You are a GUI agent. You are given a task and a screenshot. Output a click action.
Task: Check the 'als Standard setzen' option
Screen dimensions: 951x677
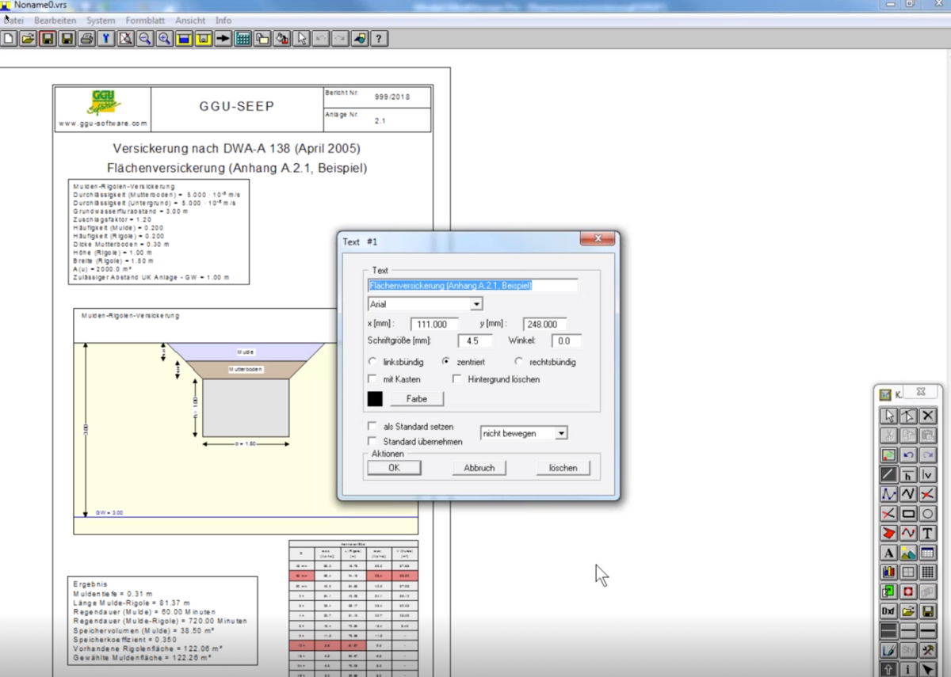372,426
